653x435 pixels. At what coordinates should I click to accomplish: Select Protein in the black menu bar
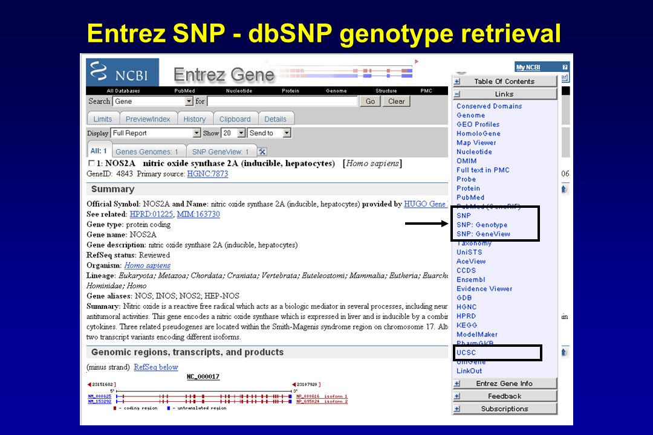point(290,91)
